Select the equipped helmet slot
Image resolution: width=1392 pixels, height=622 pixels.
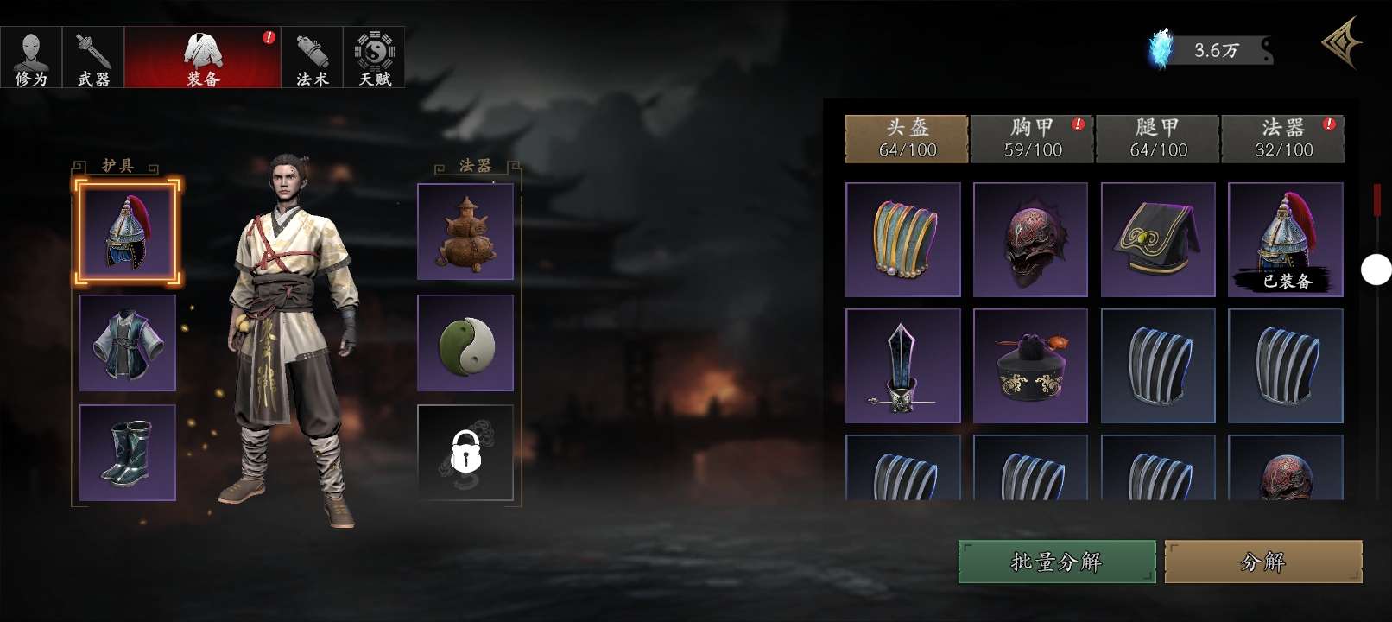click(x=128, y=232)
